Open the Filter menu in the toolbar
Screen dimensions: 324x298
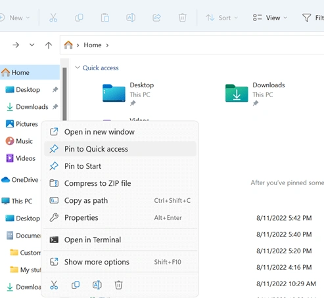[x=313, y=18]
